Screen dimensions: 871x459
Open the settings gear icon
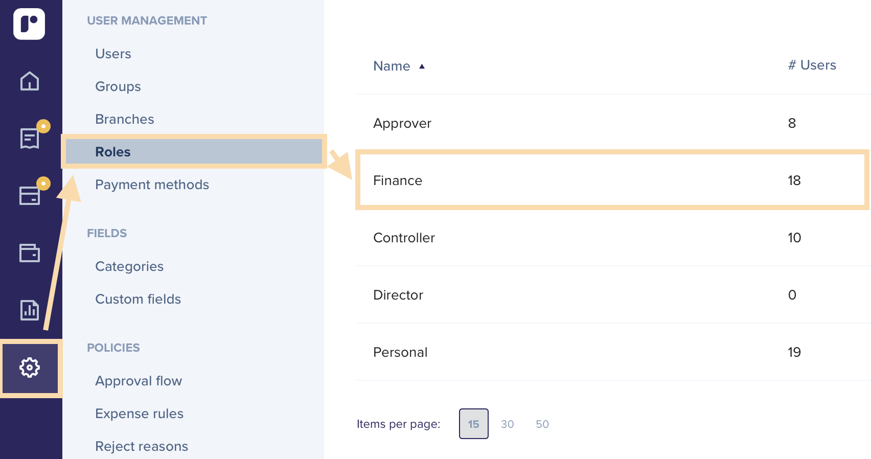pos(30,368)
